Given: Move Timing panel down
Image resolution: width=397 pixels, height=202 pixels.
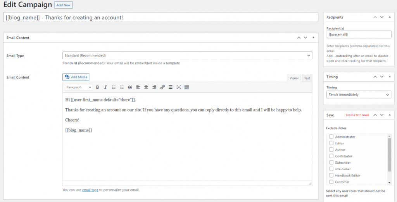Looking at the screenshot, I should click(382, 77).
